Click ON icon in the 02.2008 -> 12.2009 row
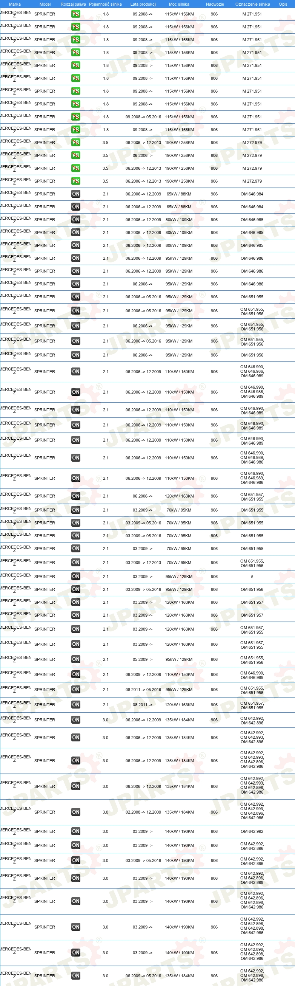 (x=76, y=812)
